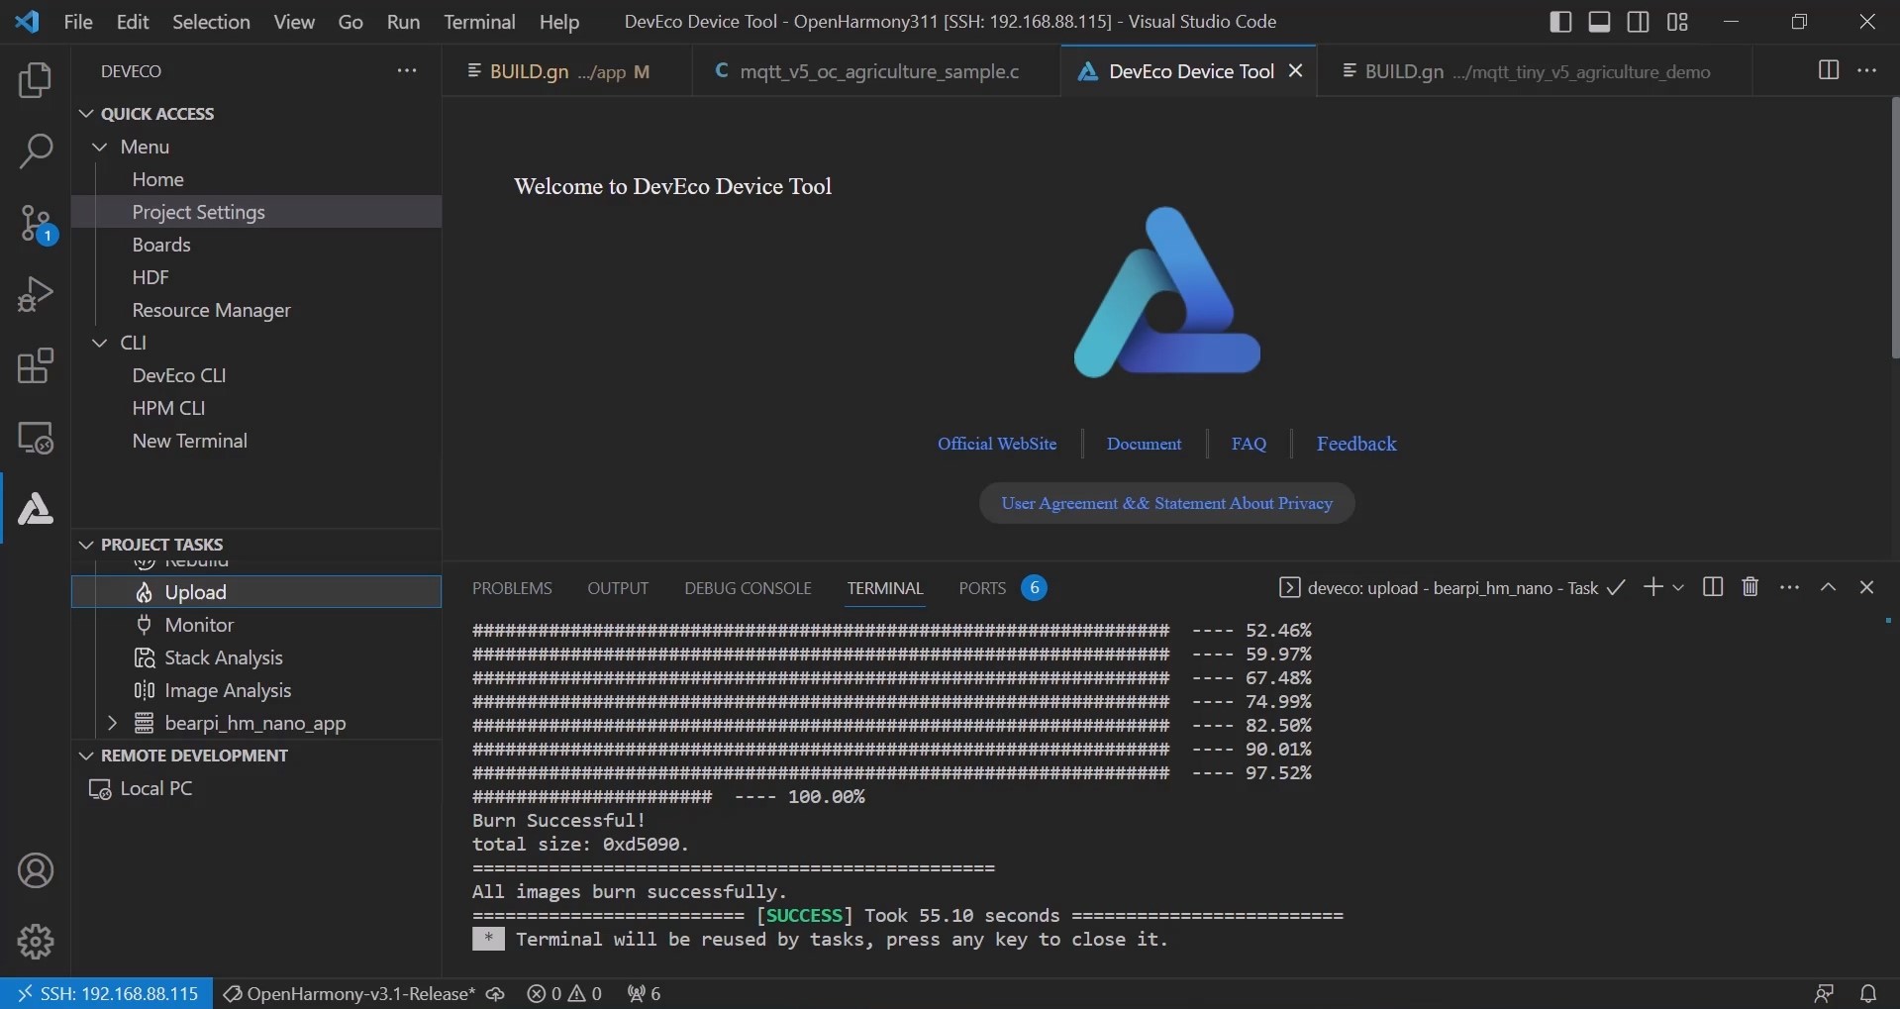Open terminal panel more actions ellipsis
Image resolution: width=1900 pixels, height=1009 pixels.
(x=1789, y=587)
